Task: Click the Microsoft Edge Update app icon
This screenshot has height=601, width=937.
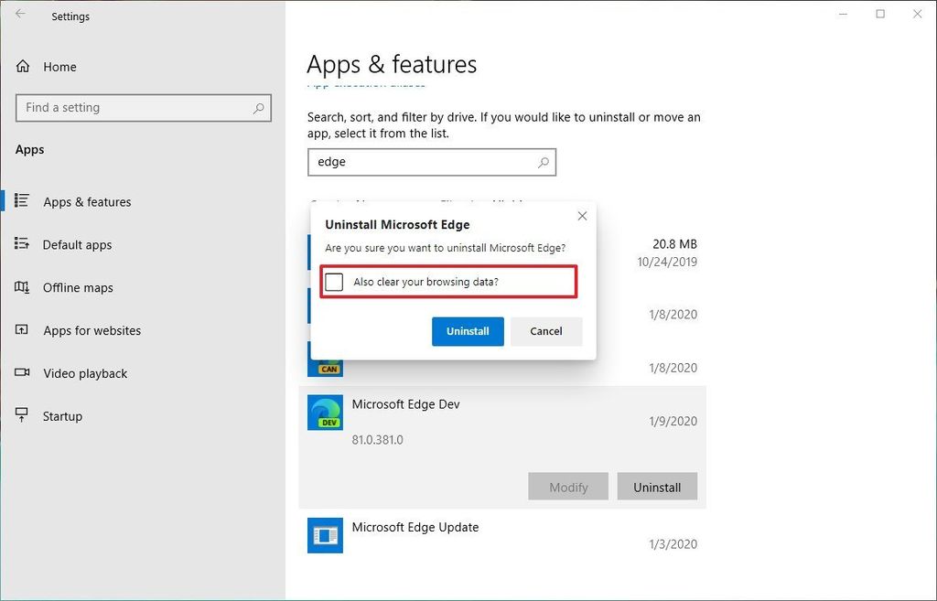Action: 325,535
